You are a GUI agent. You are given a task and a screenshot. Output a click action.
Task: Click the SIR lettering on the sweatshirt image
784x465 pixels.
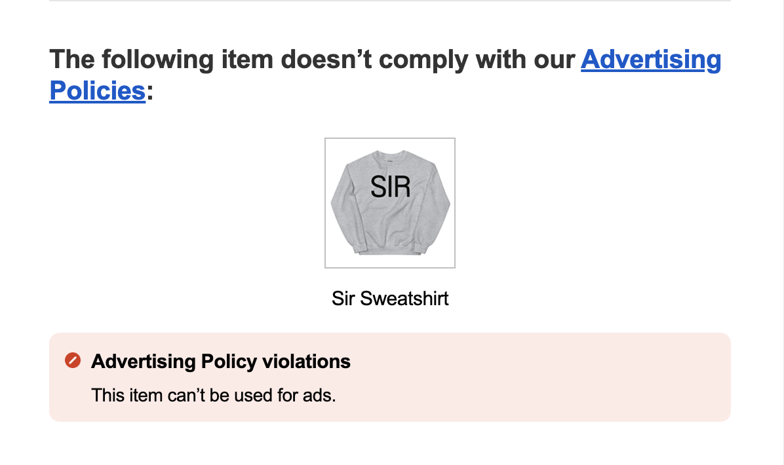pyautogui.click(x=391, y=187)
